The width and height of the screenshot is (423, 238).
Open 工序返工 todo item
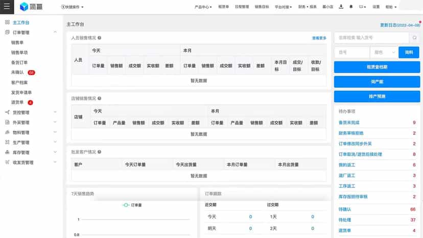(347, 186)
